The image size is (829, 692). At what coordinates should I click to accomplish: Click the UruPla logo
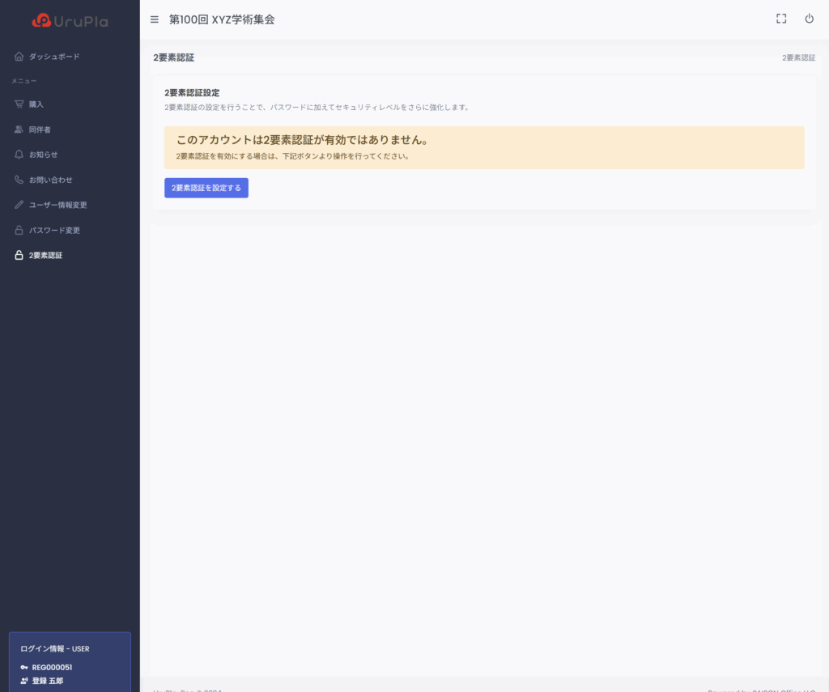70,20
